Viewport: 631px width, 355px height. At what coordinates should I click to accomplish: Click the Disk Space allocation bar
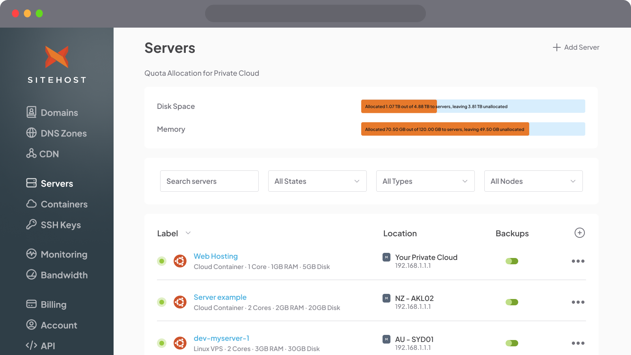(473, 106)
